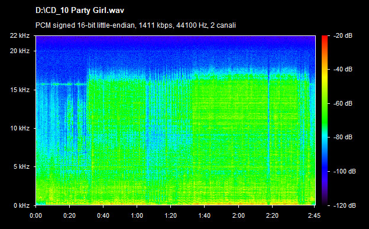Click the 1:00 time axis marker

click(137, 215)
